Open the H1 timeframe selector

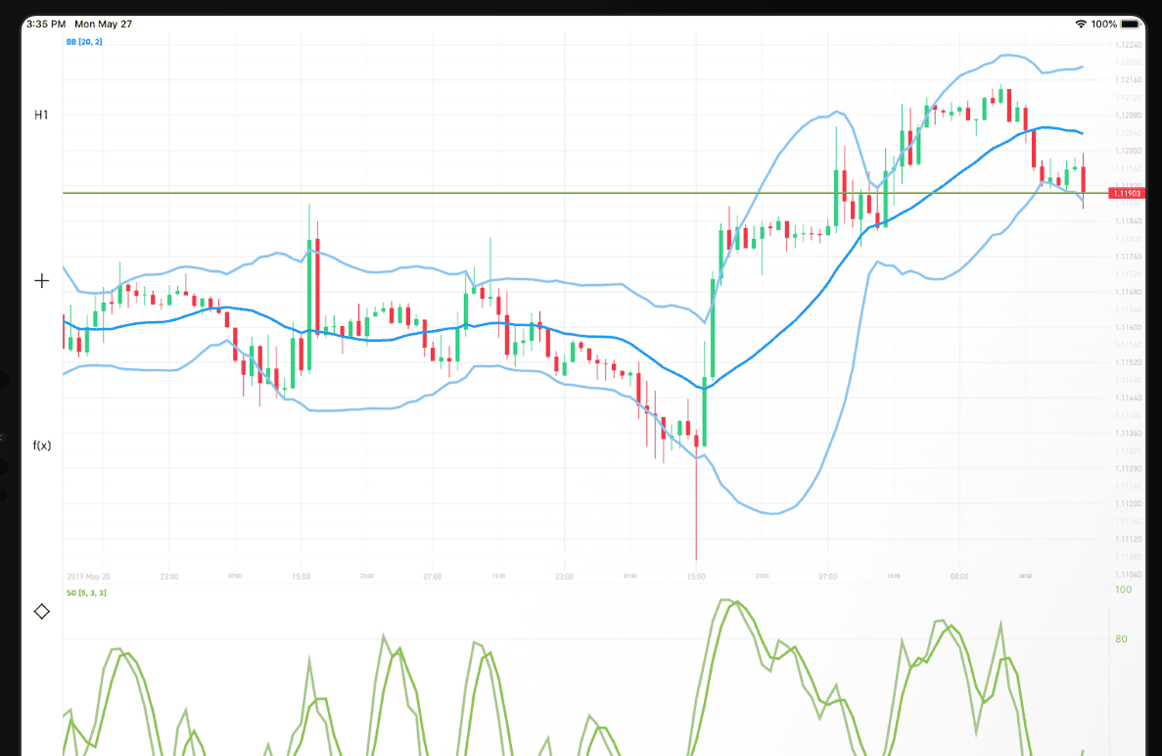pyautogui.click(x=41, y=115)
